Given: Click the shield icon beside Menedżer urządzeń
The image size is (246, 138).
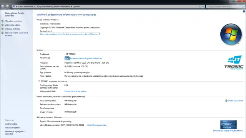Looking at the screenshot, I should point(3,21).
